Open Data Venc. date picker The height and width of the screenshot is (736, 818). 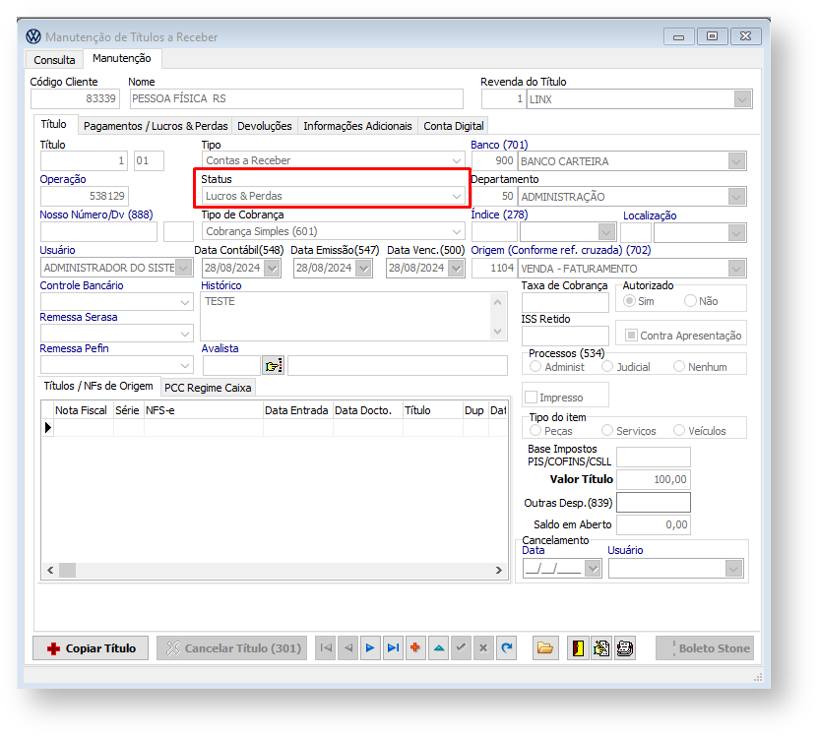point(457,268)
